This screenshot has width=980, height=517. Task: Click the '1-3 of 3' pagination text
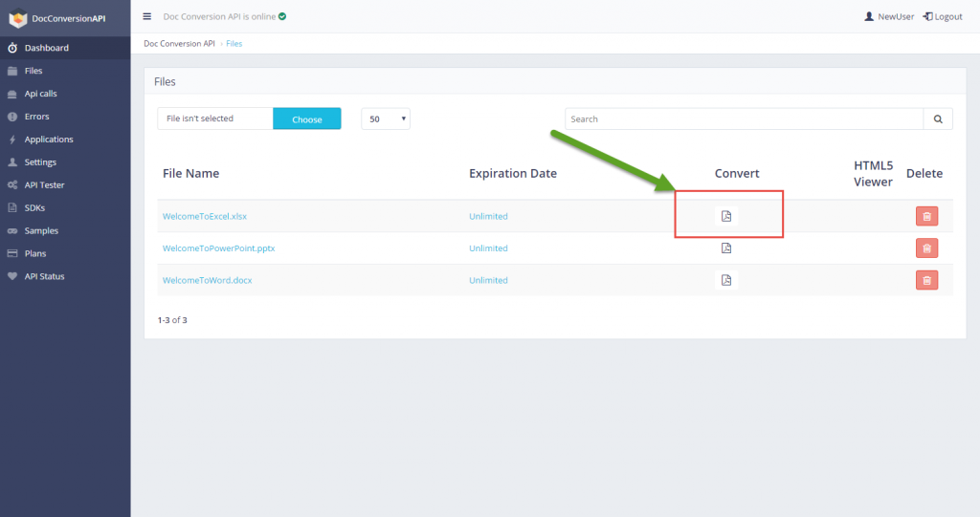(172, 320)
